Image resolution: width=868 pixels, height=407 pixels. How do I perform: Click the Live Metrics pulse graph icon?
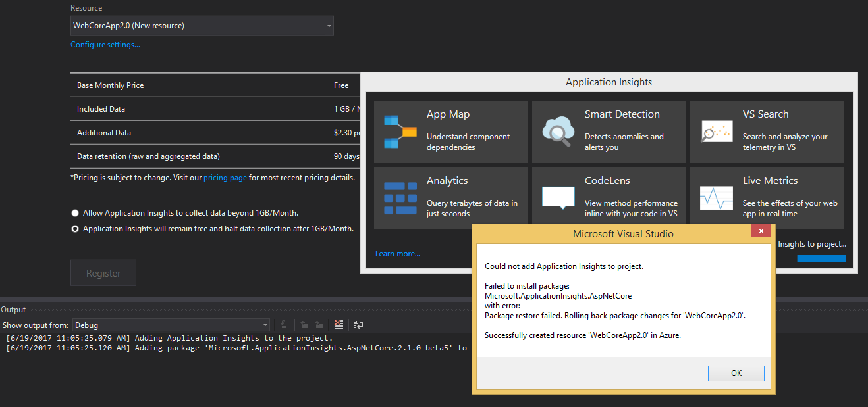click(717, 199)
